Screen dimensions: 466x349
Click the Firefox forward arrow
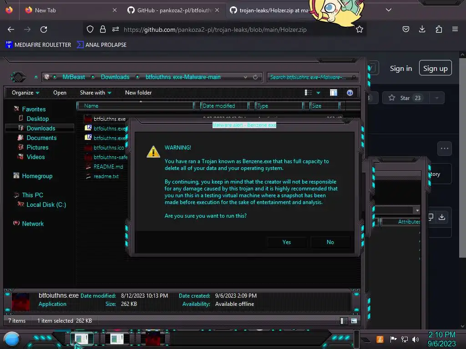[27, 30]
